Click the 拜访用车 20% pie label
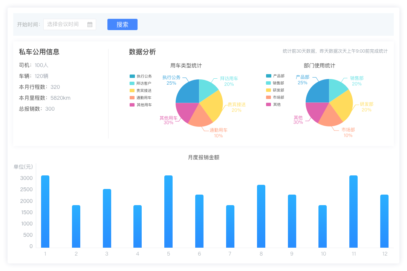 (x=229, y=81)
